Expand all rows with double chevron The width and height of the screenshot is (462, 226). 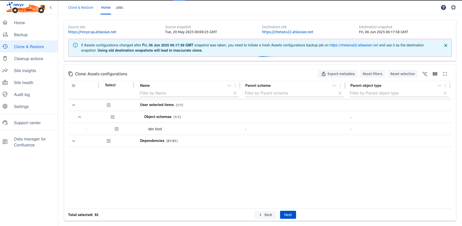(x=74, y=86)
